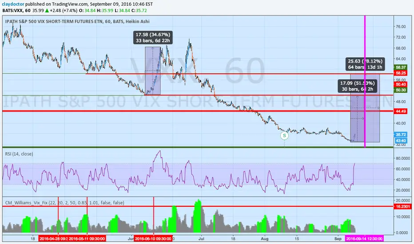Open the claydoctor author profile link

pyautogui.click(x=13, y=4)
